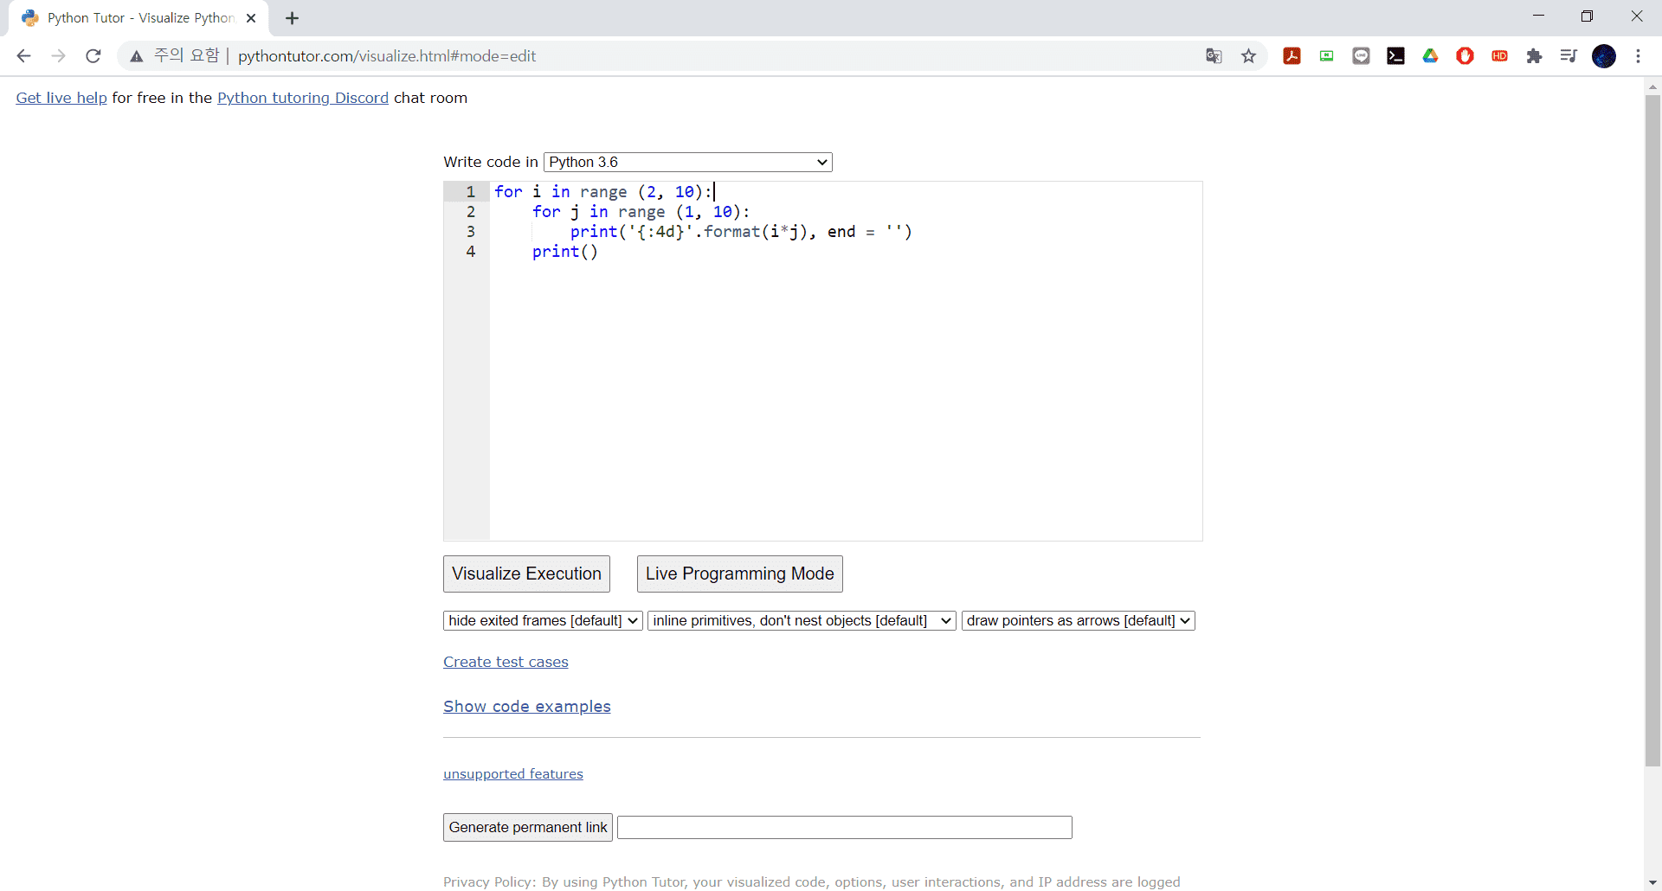The image size is (1662, 891).
Task: Click the scrollbar up arrow
Action: pos(1652,86)
